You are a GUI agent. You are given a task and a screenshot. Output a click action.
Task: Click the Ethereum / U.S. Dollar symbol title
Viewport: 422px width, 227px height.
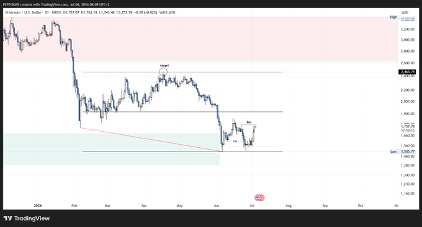24,12
